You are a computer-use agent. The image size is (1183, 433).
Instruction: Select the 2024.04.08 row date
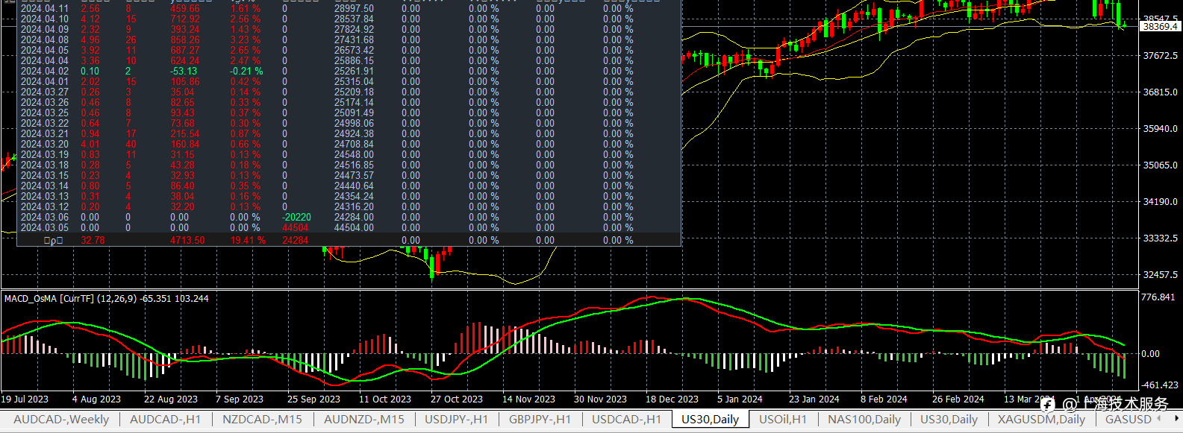(x=44, y=40)
